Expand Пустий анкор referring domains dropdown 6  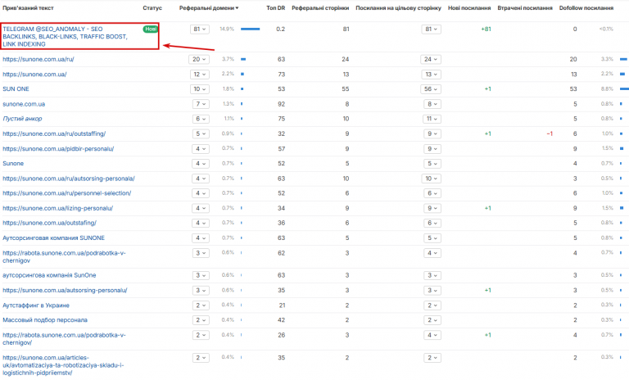coord(201,119)
